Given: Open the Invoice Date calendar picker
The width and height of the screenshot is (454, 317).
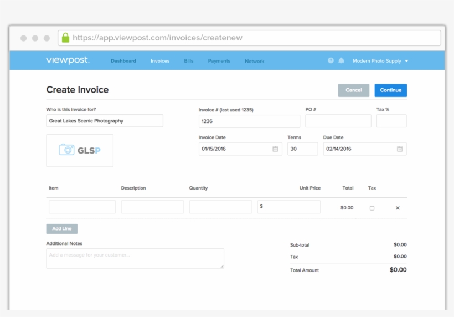Looking at the screenshot, I should click(x=275, y=149).
